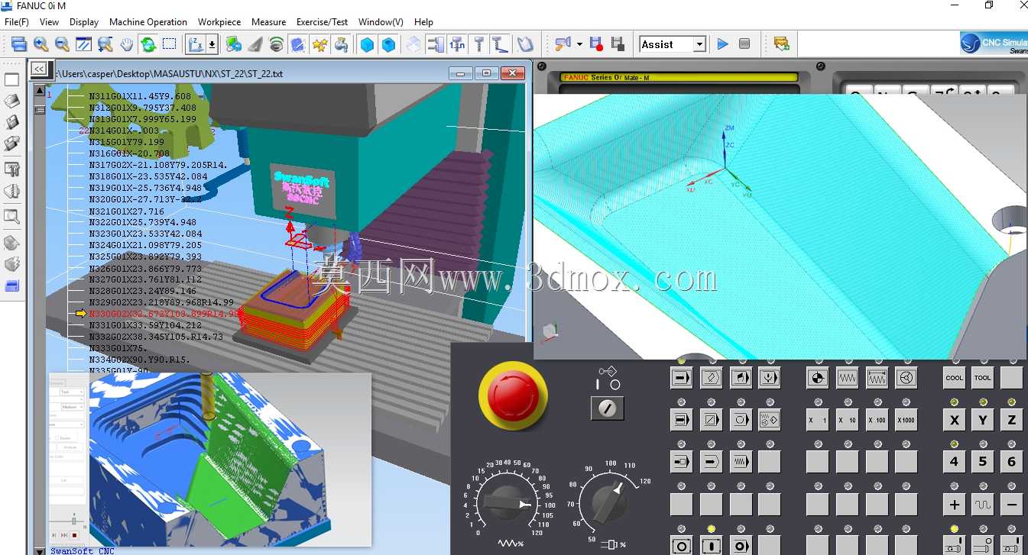Click the coolant faucet toolbar icon
The height and width of the screenshot is (555, 1028).
coord(341,44)
